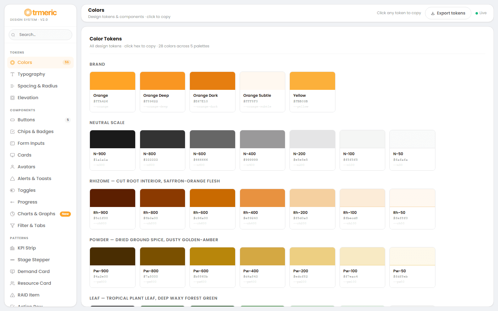498x311 pixels.
Task: Click the Colors palette icon in sidebar
Action: [12, 63]
